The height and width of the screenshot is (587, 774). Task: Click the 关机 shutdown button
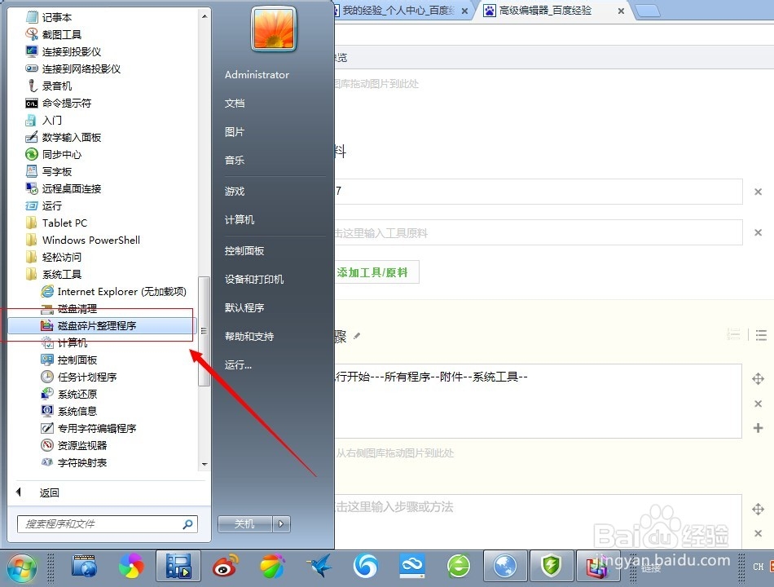245,523
